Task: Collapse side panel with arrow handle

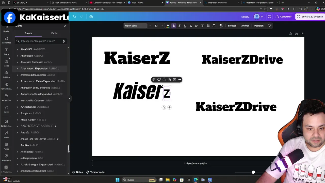Action: coord(70,98)
